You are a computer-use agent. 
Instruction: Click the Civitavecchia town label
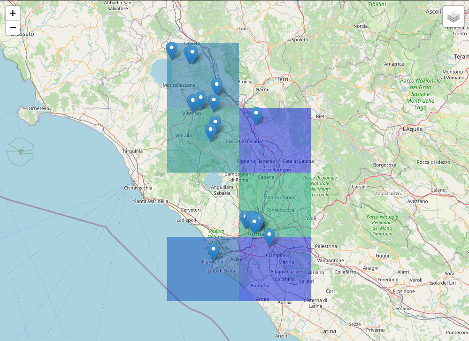point(138,188)
